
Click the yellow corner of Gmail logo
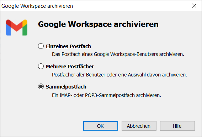coord(25,23)
